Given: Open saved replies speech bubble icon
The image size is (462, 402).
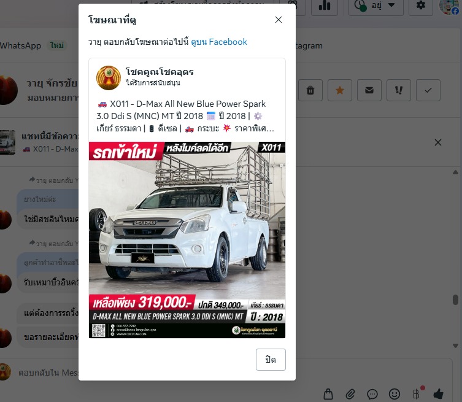Looking at the screenshot, I should [x=372, y=394].
